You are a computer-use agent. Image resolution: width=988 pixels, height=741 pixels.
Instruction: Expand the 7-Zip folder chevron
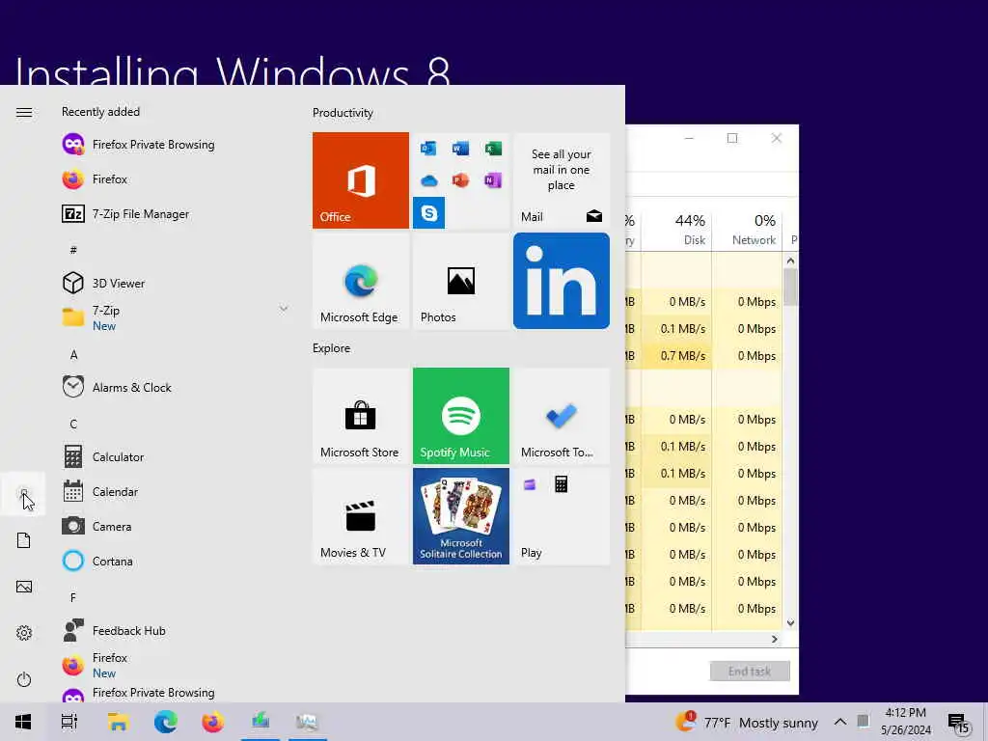(x=284, y=309)
